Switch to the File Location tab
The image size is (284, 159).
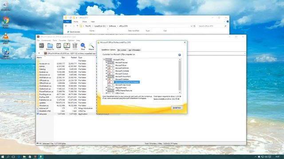click(x=122, y=50)
